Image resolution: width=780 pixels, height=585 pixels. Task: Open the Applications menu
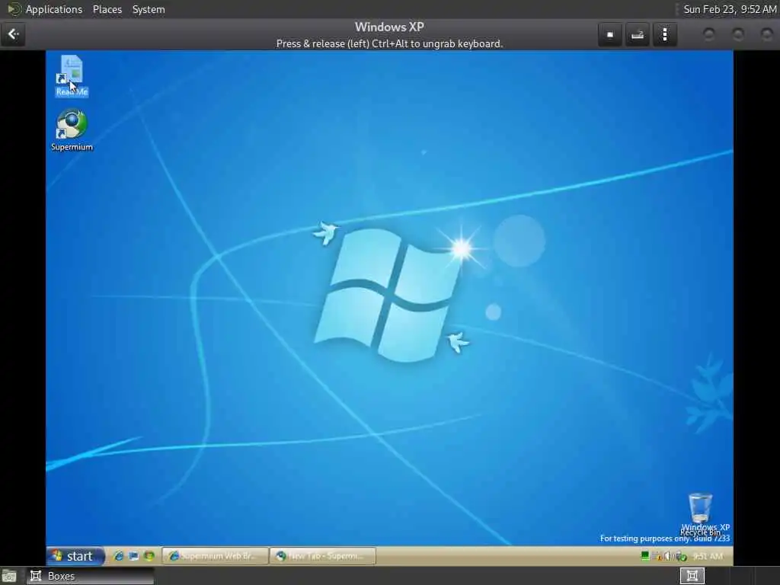[x=54, y=9]
